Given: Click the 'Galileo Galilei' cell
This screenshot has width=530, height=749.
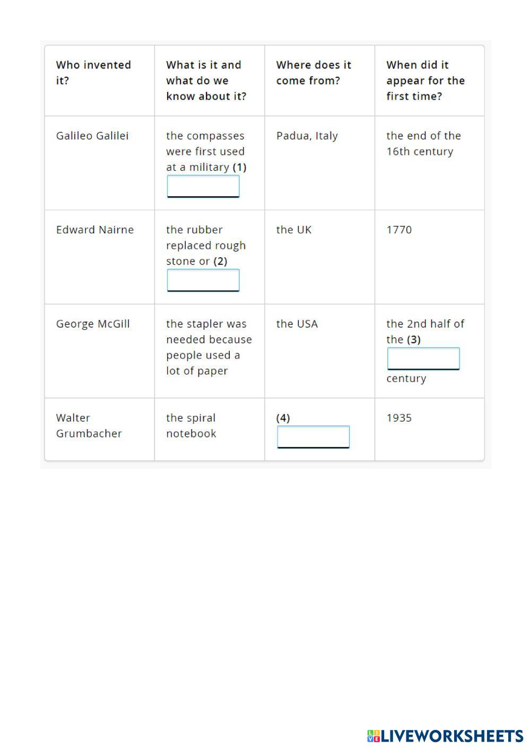Looking at the screenshot, I should click(x=92, y=136).
